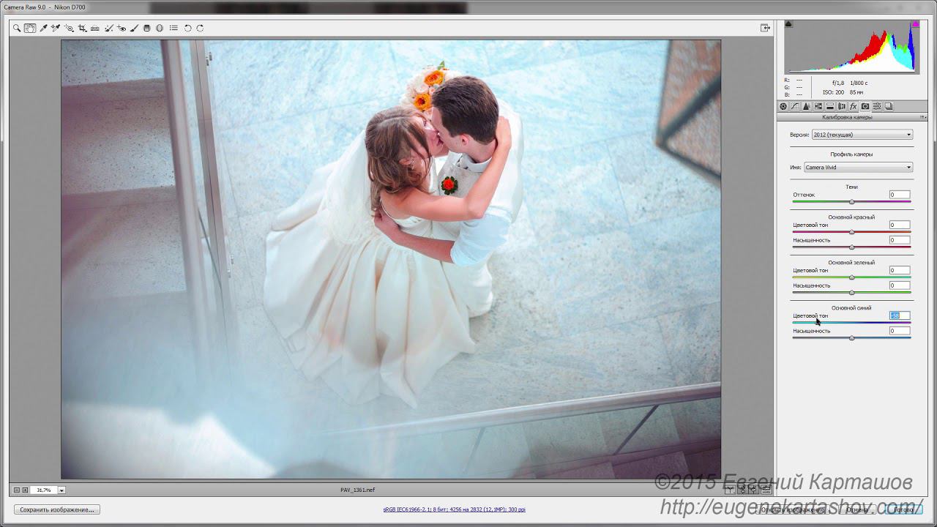Open the 31,7% zoom level dropdown
The width and height of the screenshot is (937, 527).
pyautogui.click(x=62, y=490)
